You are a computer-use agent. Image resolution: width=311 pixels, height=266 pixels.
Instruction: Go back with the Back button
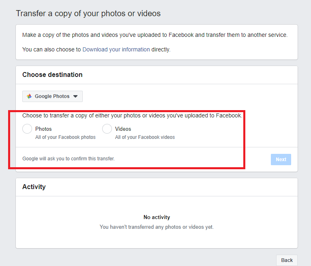point(287,260)
